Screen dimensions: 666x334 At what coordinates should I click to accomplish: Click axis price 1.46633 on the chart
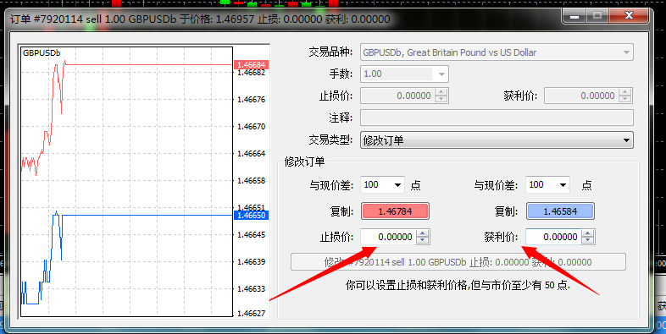pos(251,288)
